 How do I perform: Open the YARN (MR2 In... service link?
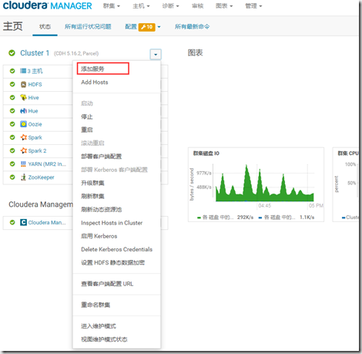coord(47,164)
